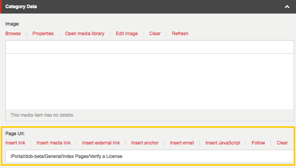
Task: Clear the Image field
Action: [155, 34]
